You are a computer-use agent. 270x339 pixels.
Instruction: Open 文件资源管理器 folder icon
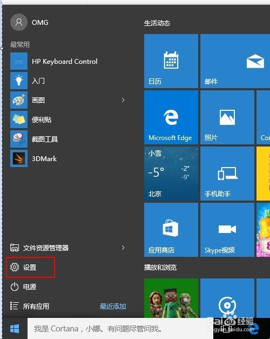(x=15, y=248)
